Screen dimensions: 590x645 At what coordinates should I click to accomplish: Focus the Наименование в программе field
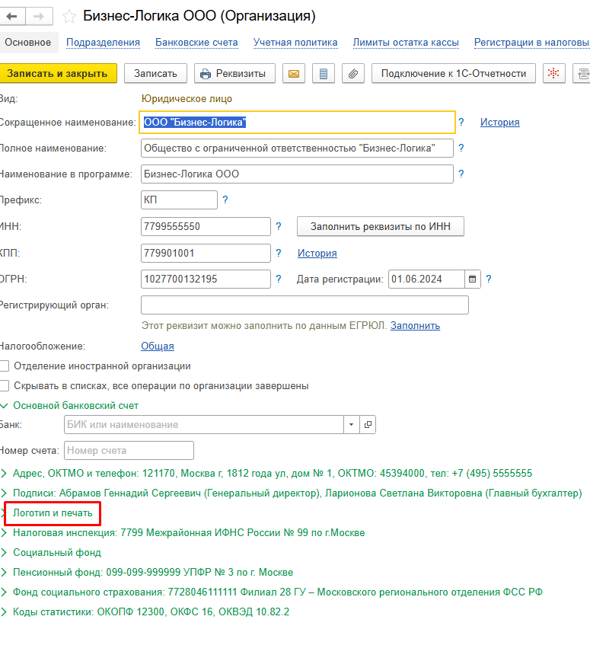(297, 174)
